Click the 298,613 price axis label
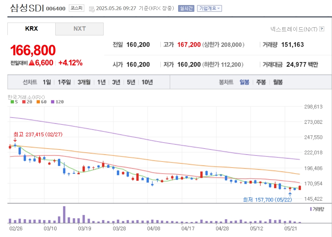Viewport: 332px width, 237px height. click(x=313, y=107)
